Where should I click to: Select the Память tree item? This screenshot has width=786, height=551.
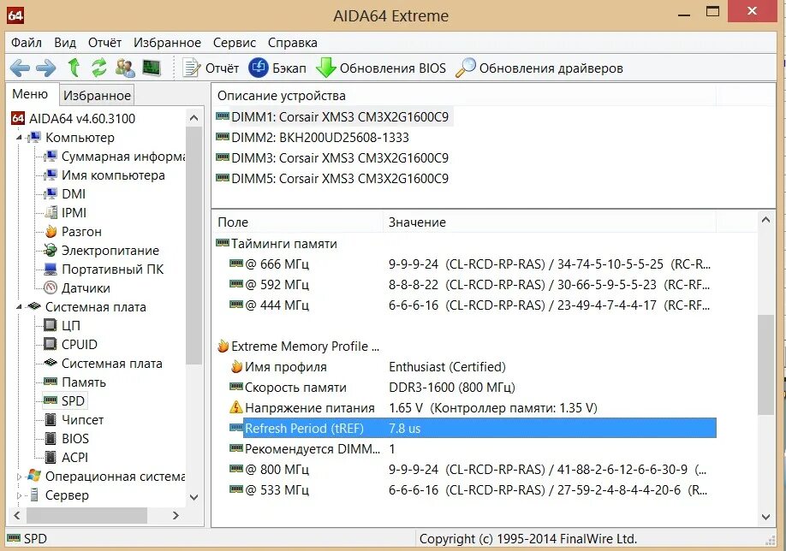coord(74,382)
